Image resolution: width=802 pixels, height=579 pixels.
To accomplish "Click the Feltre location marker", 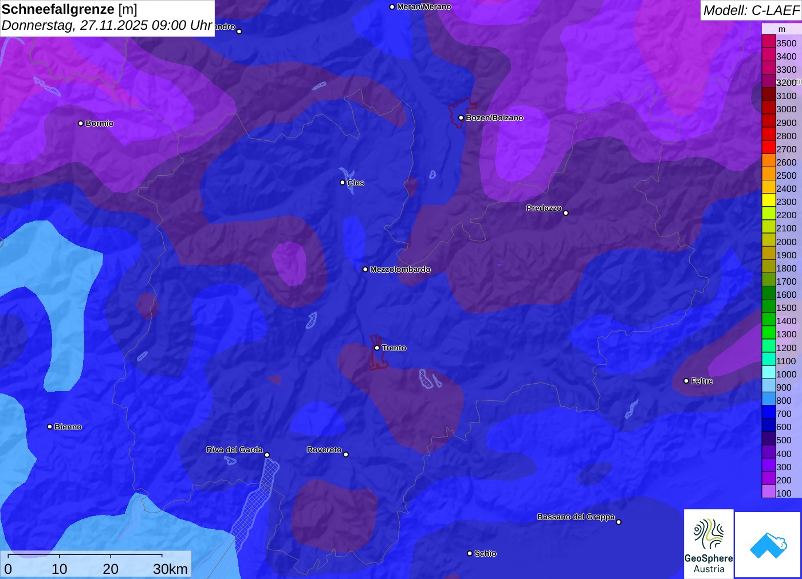I will coord(686,381).
